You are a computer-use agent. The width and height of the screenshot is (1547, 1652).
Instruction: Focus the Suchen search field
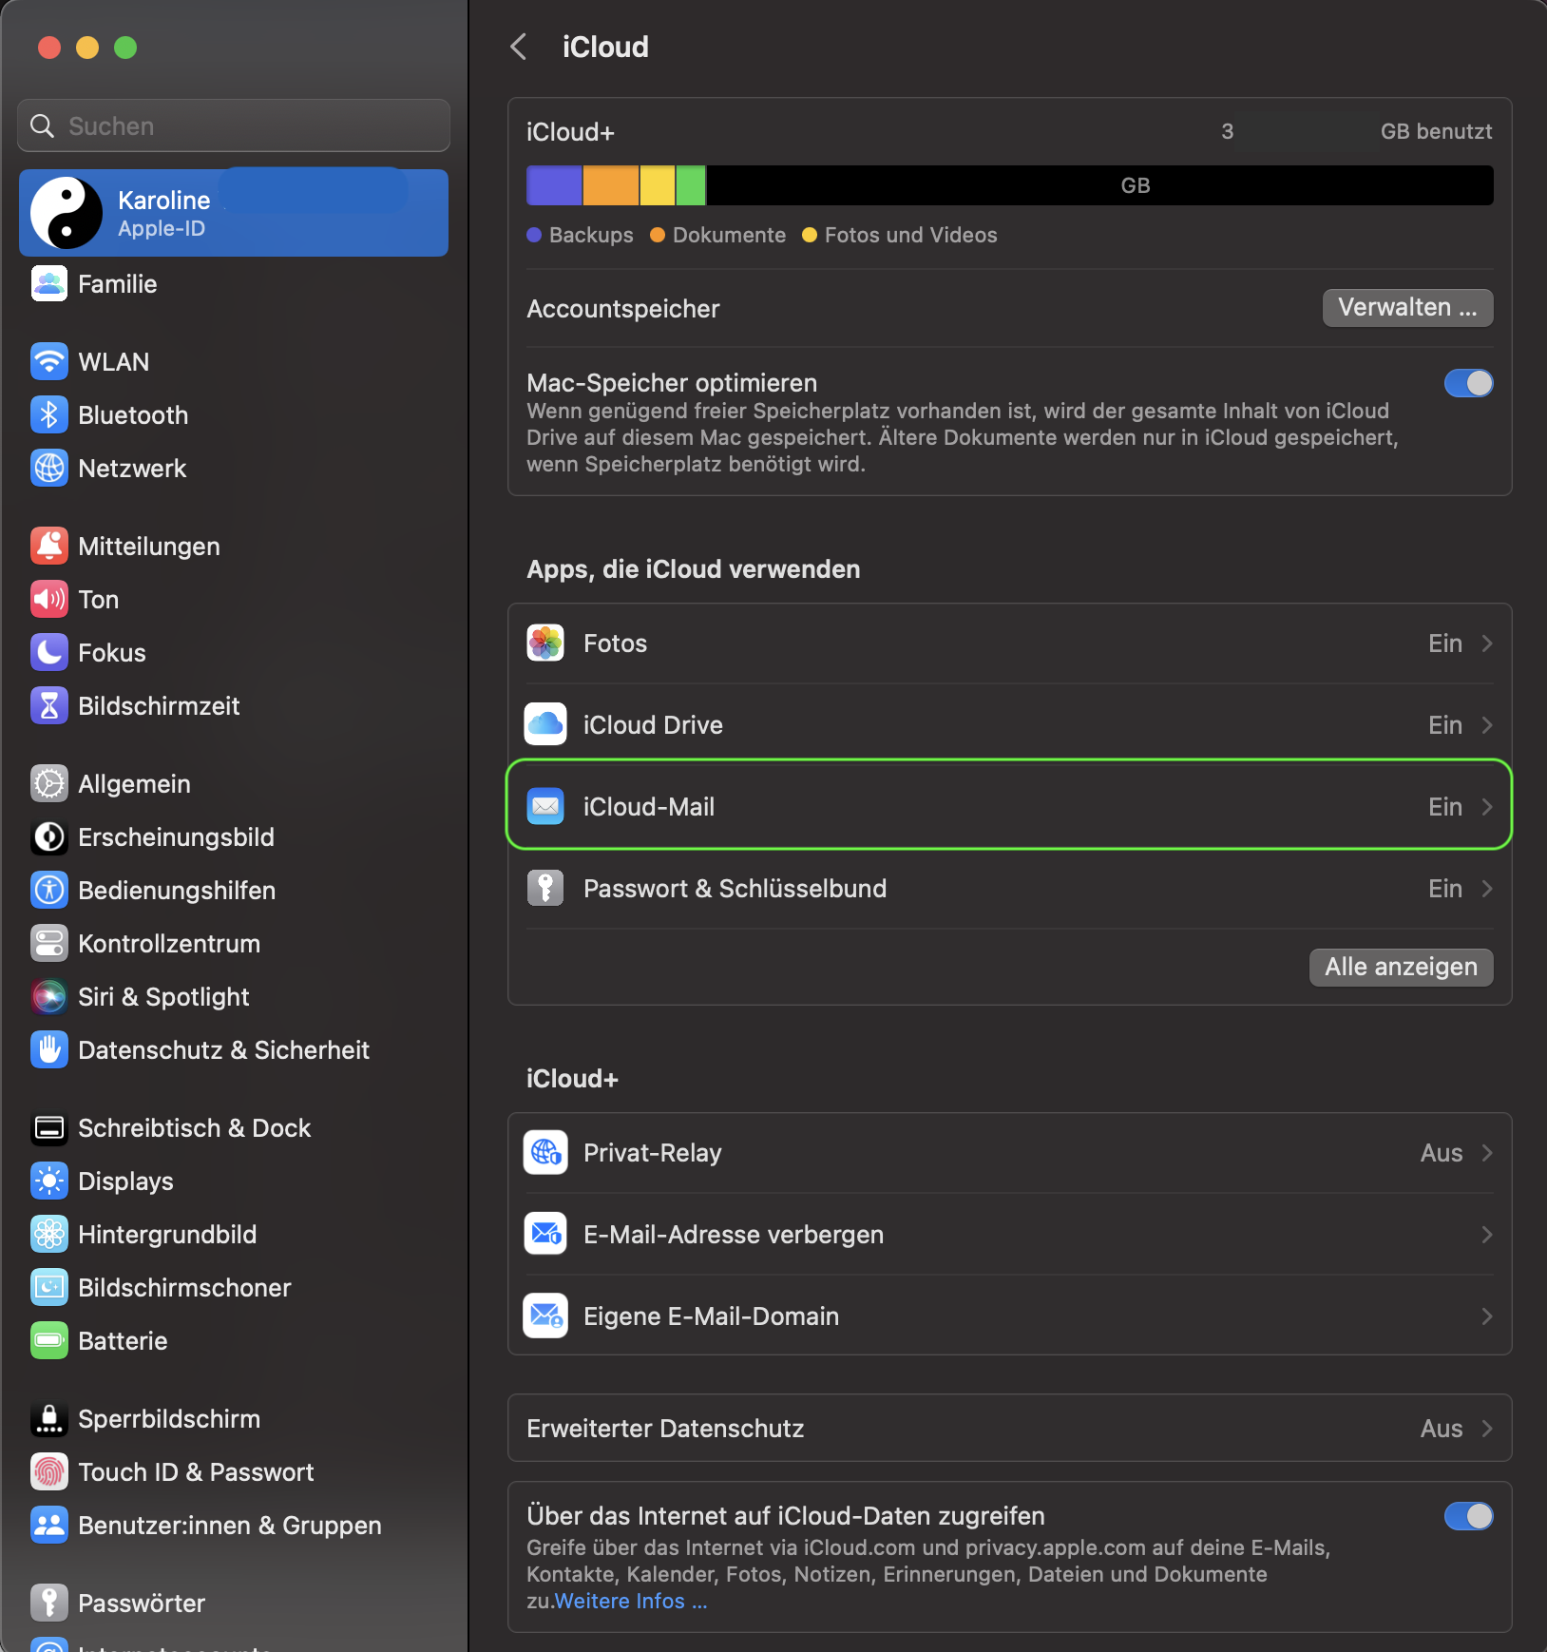pyautogui.click(x=234, y=125)
